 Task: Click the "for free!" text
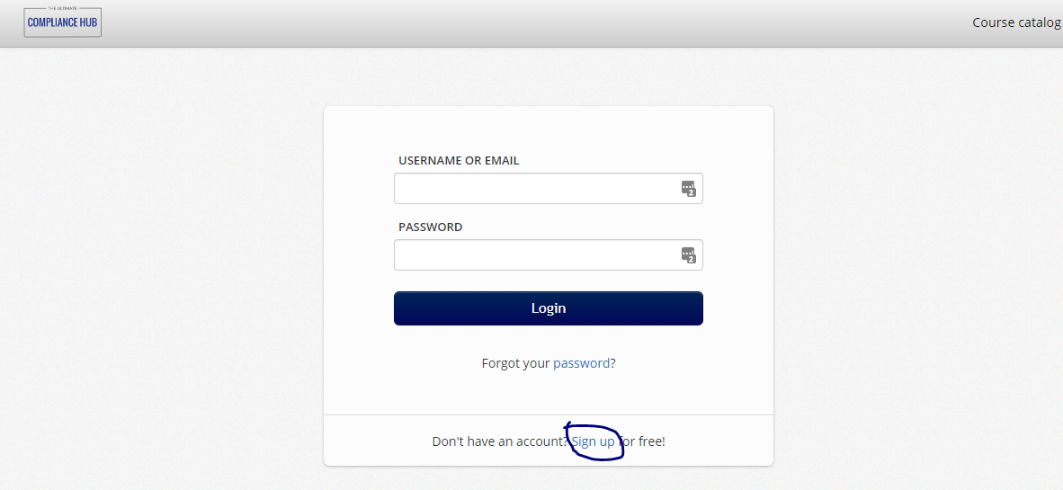point(643,441)
